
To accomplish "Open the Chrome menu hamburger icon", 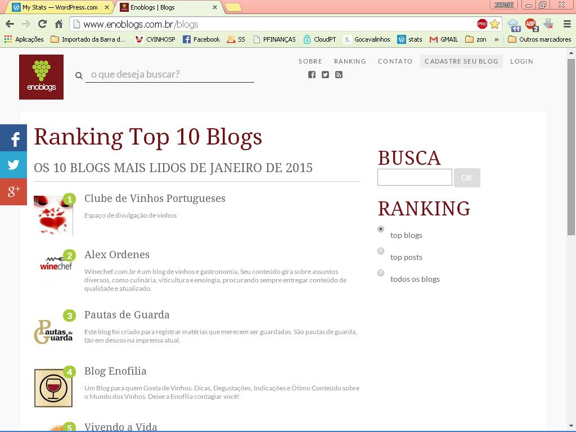I will pyautogui.click(x=567, y=24).
